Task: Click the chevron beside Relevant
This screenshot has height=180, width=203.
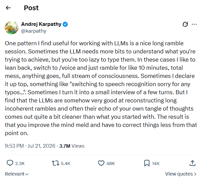Action: [27, 174]
